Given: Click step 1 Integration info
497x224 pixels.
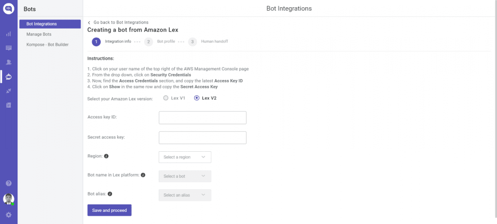Looking at the screenshot, I should [x=112, y=42].
